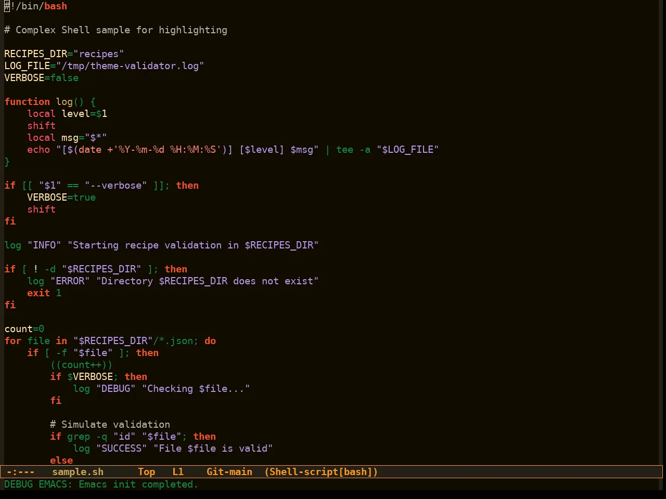Click the ((count++)) line
The width and height of the screenshot is (666, 499).
[x=81, y=365]
